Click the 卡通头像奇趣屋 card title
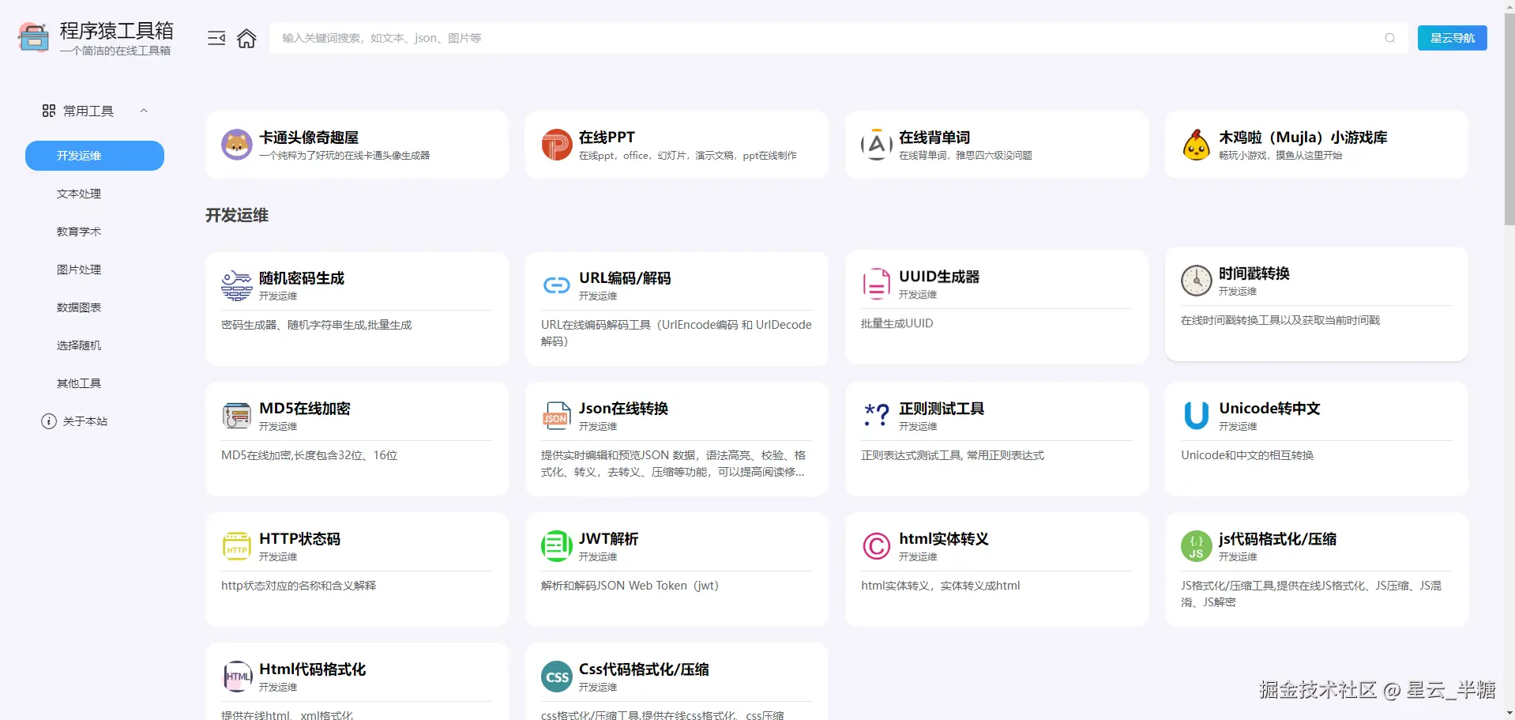This screenshot has height=720, width=1515. (x=309, y=138)
